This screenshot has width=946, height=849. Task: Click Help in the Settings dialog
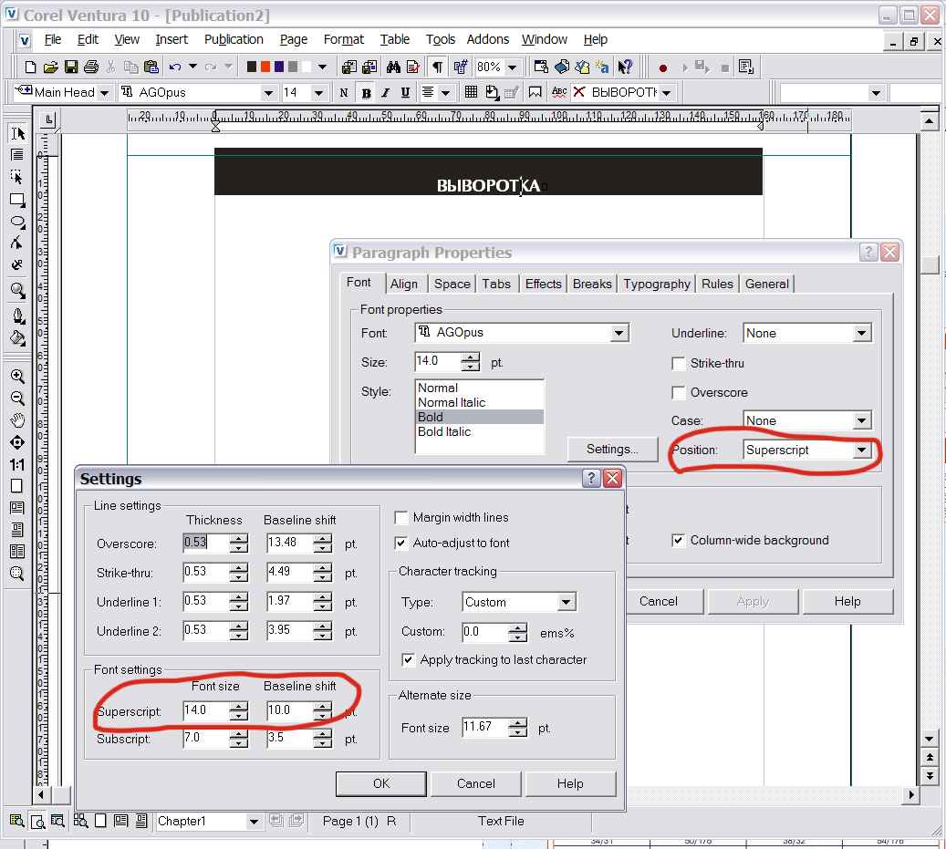(x=570, y=783)
